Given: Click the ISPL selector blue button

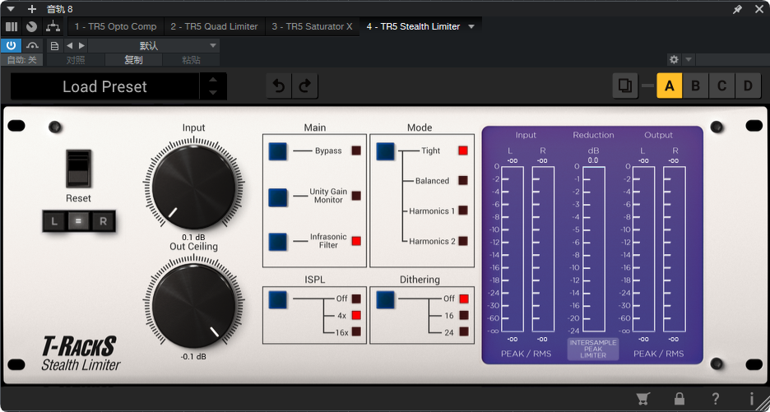Looking at the screenshot, I should coord(277,299).
